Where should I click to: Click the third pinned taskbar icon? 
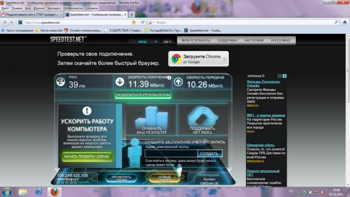tap(39, 192)
